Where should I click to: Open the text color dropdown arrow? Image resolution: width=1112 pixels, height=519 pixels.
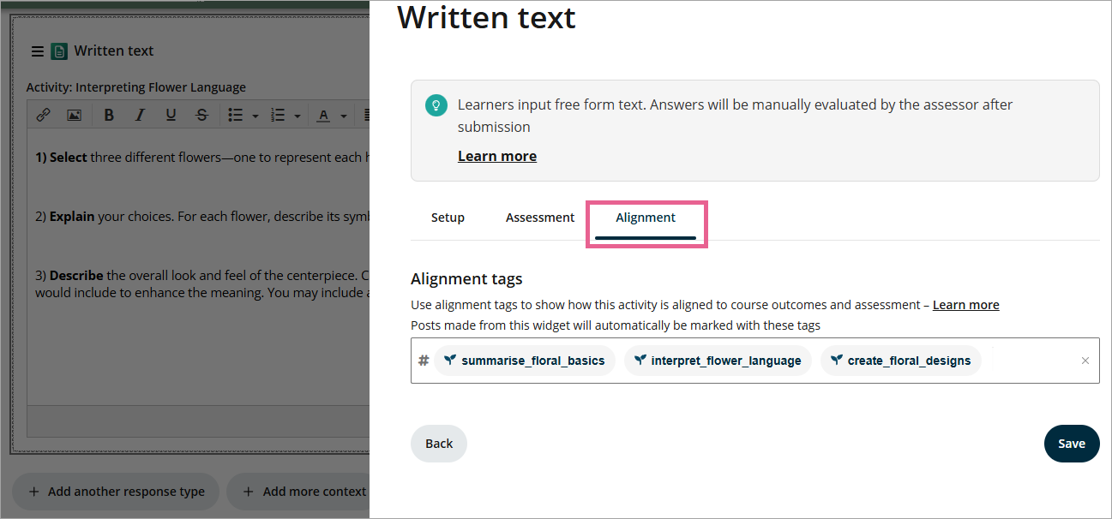click(343, 116)
